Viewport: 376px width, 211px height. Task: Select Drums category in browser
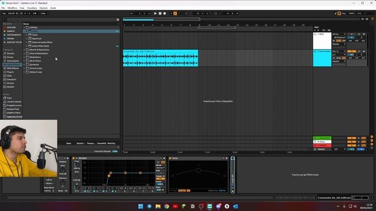pos(10,57)
